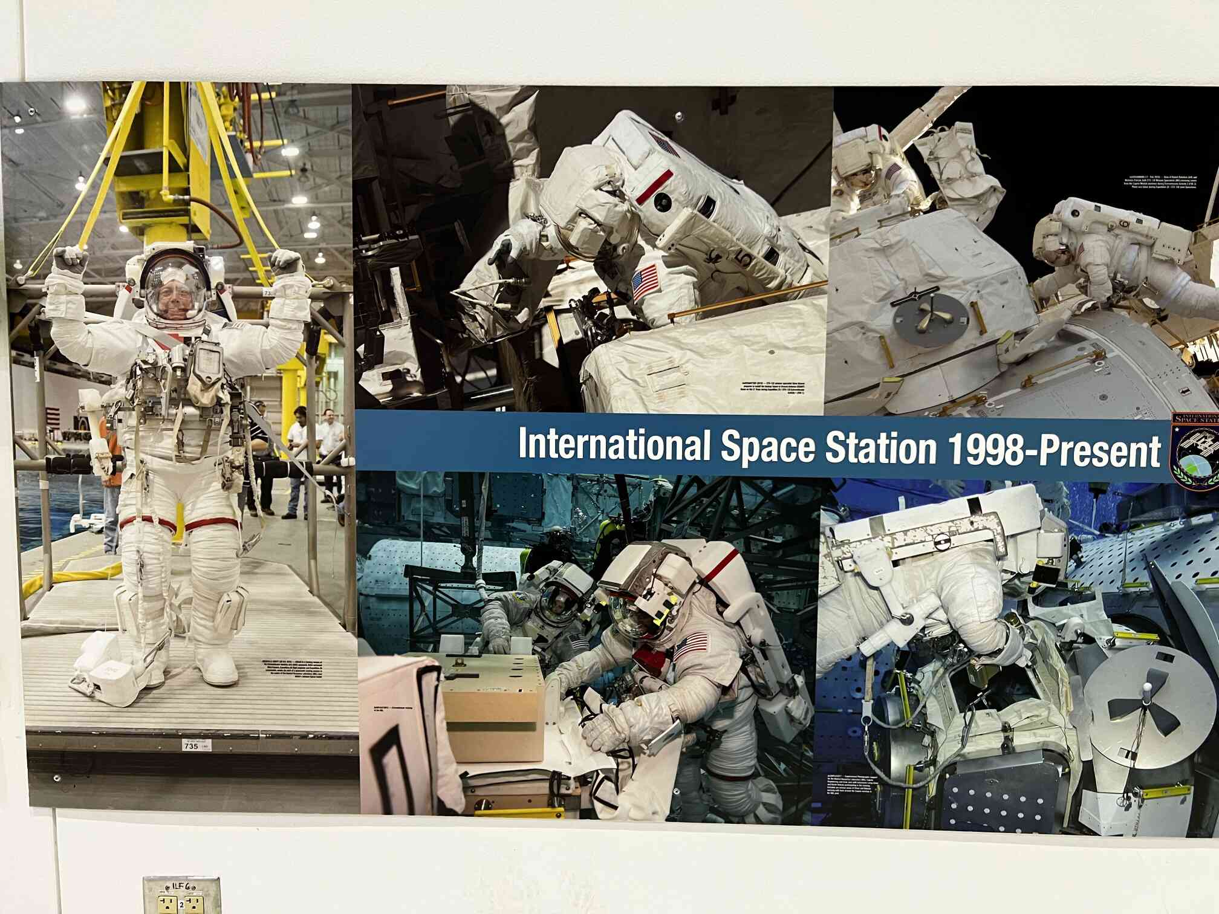Viewport: 1219px width, 914px height.
Task: Select the bottom-center underwater training photo
Action: [590, 647]
